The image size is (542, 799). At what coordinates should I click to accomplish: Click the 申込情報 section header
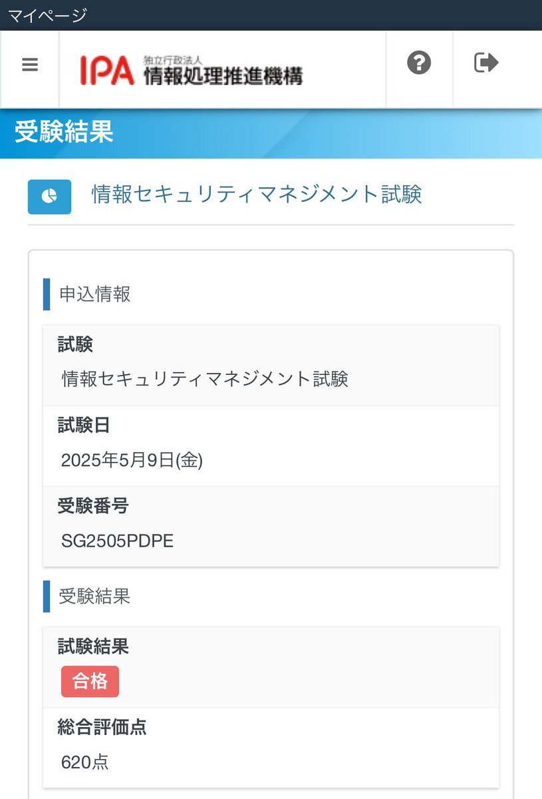(x=95, y=294)
